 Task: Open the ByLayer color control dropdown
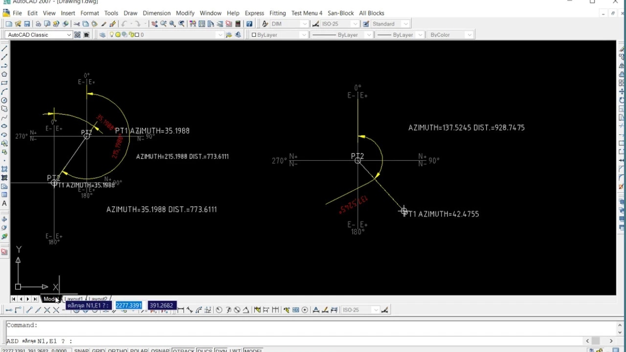pyautogui.click(x=278, y=35)
